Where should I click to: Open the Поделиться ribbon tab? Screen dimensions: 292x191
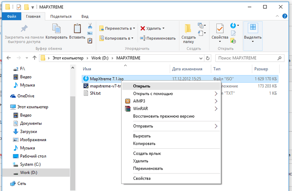61,16
